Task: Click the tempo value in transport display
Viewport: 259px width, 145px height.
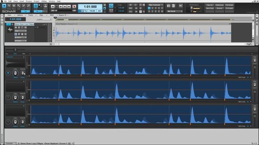Action: point(92,11)
